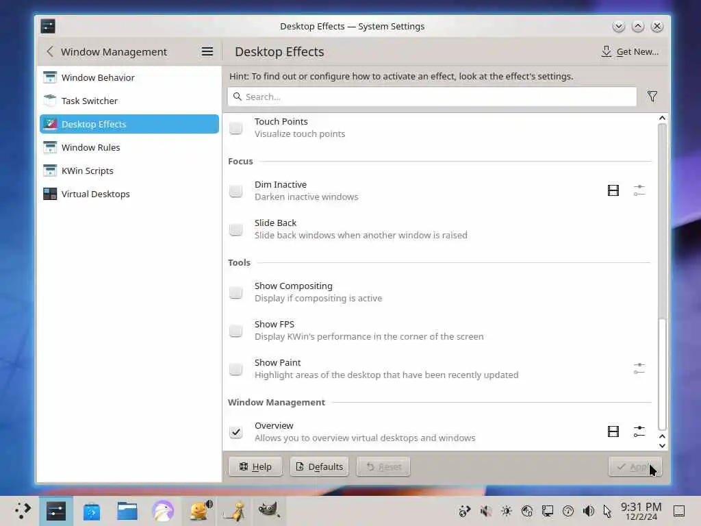Image resolution: width=701 pixels, height=526 pixels.
Task: Click scroll-up arrow at top of effects list
Action: click(662, 118)
